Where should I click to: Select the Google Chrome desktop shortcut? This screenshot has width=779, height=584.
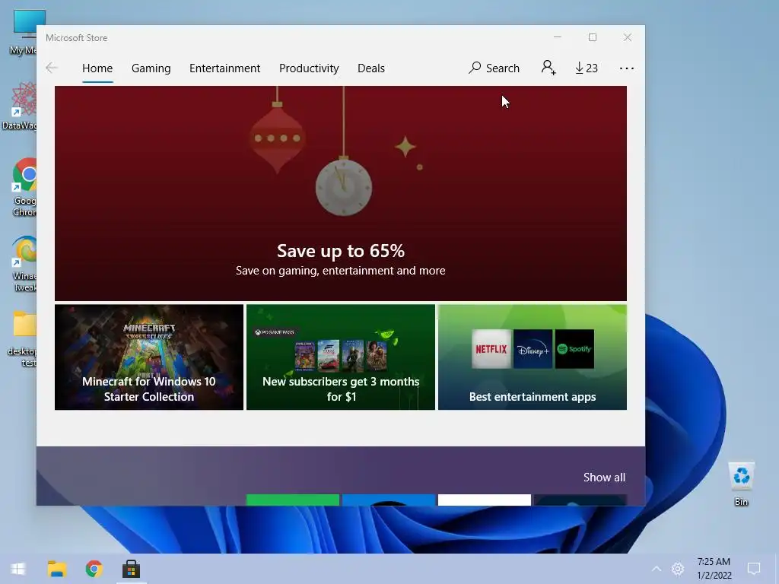tap(24, 187)
